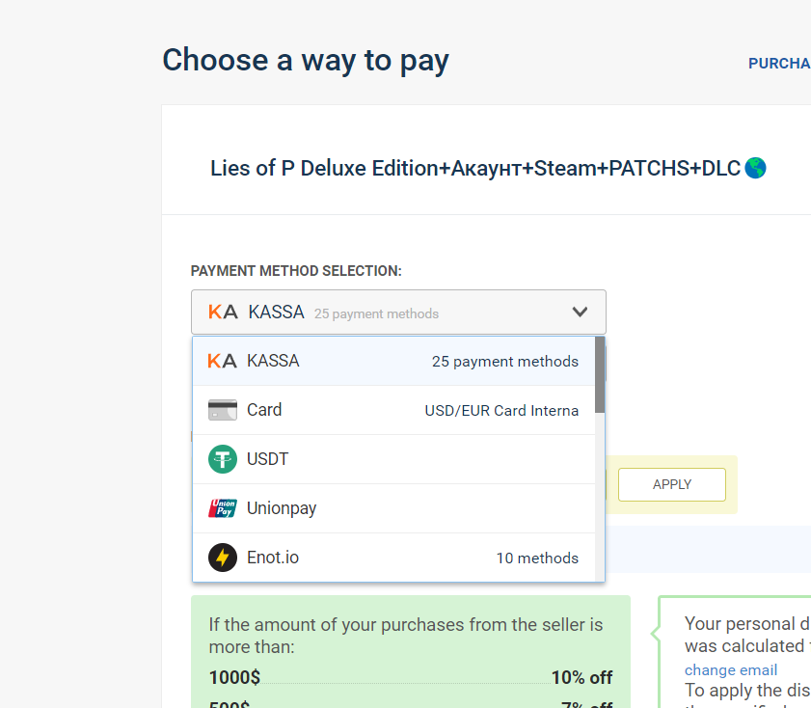Viewport: 811px width, 708px height.
Task: Click the payment list scrollbar thumb
Action: tap(600, 374)
